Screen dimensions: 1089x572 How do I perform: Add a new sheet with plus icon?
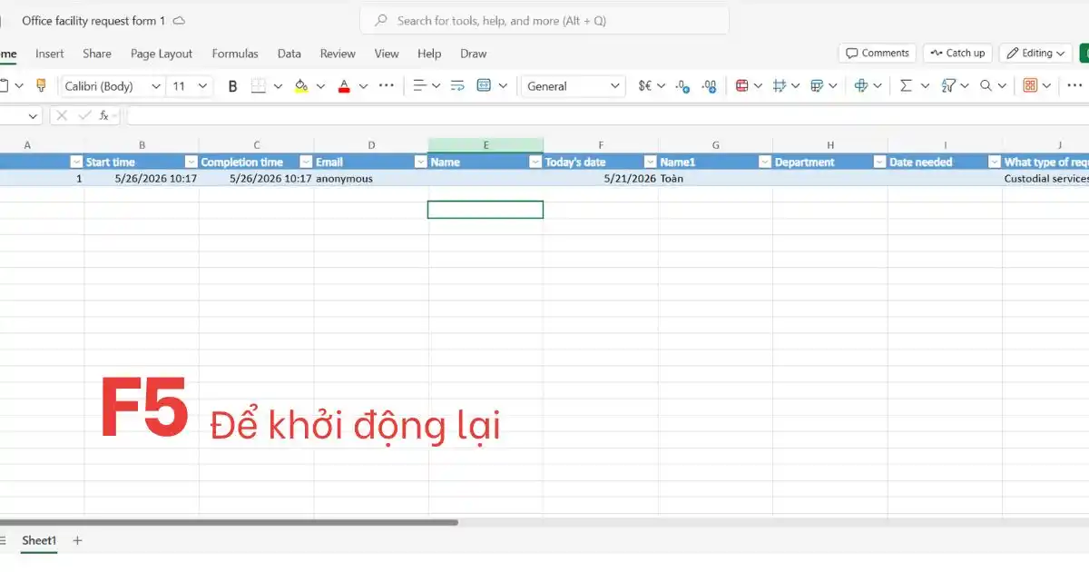(x=77, y=540)
